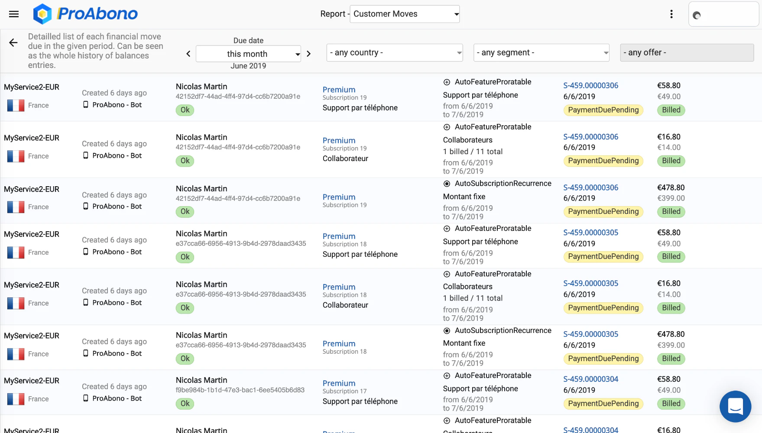Open Premium link for Subscription 19 Support par téléphone
The height and width of the screenshot is (433, 762).
[x=339, y=90]
